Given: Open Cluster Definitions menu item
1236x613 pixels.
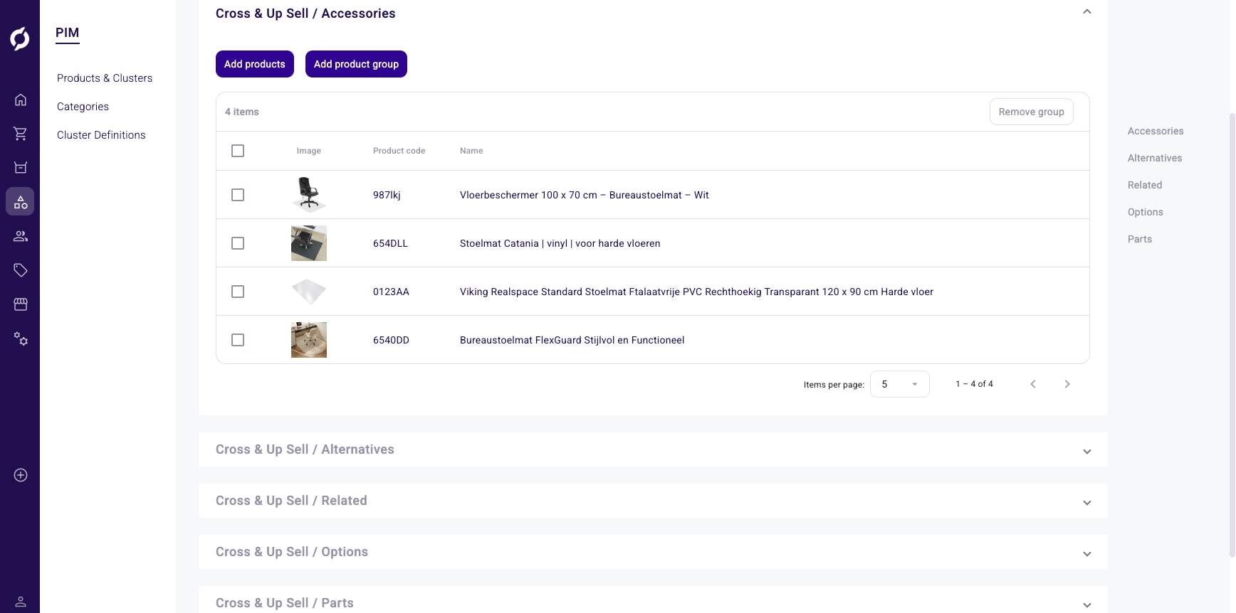Looking at the screenshot, I should coord(101,135).
